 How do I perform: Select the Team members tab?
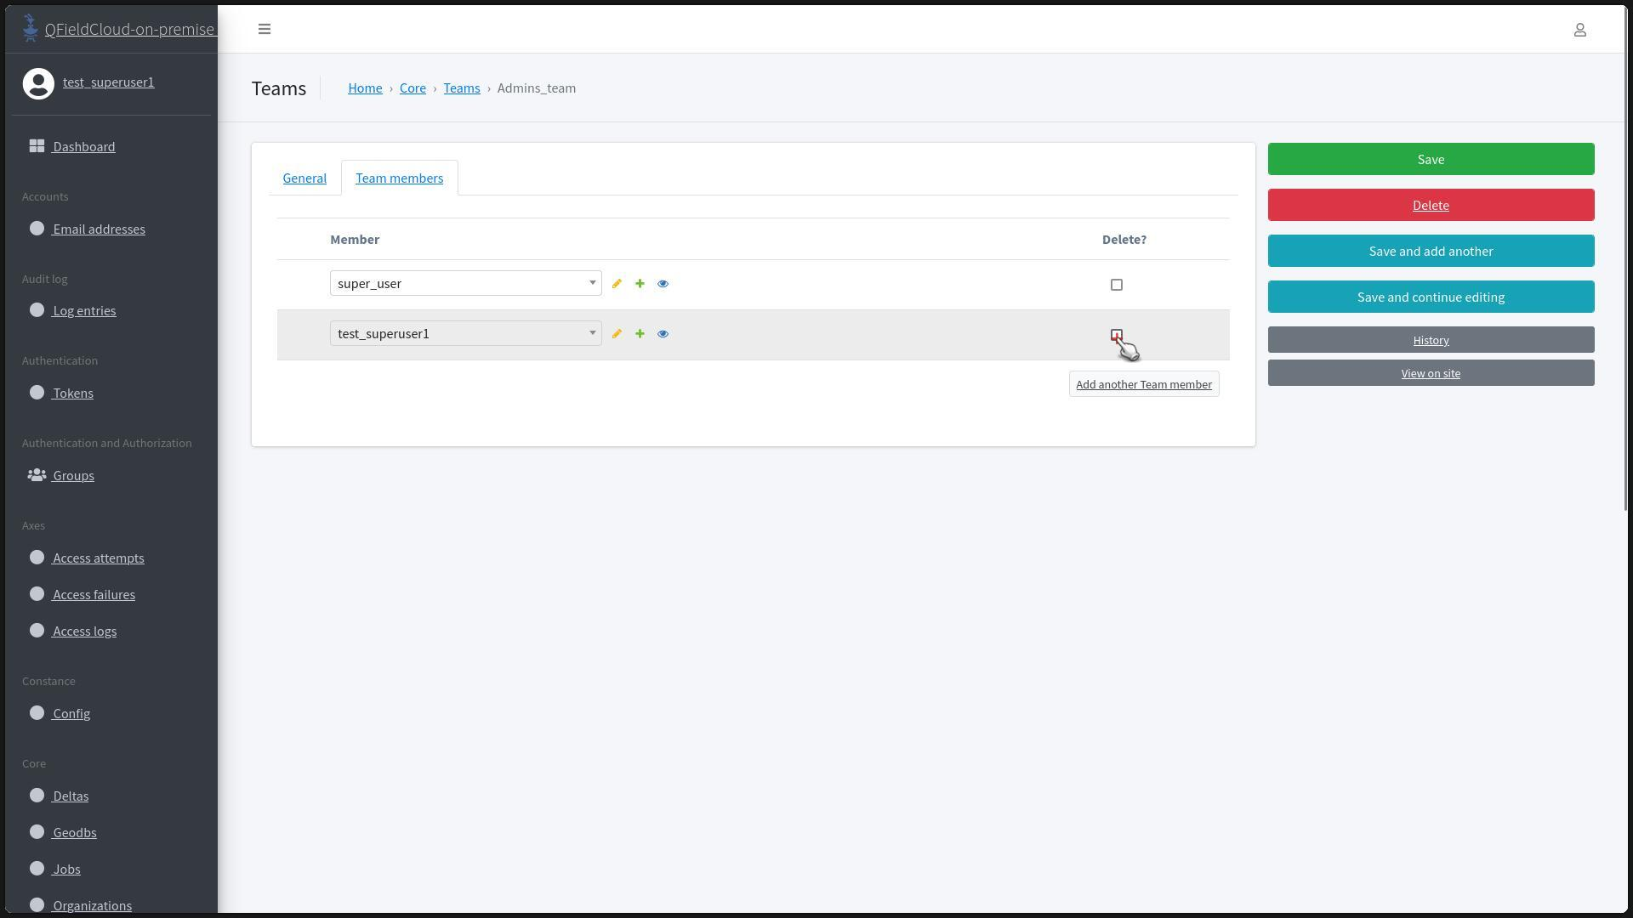(x=399, y=178)
